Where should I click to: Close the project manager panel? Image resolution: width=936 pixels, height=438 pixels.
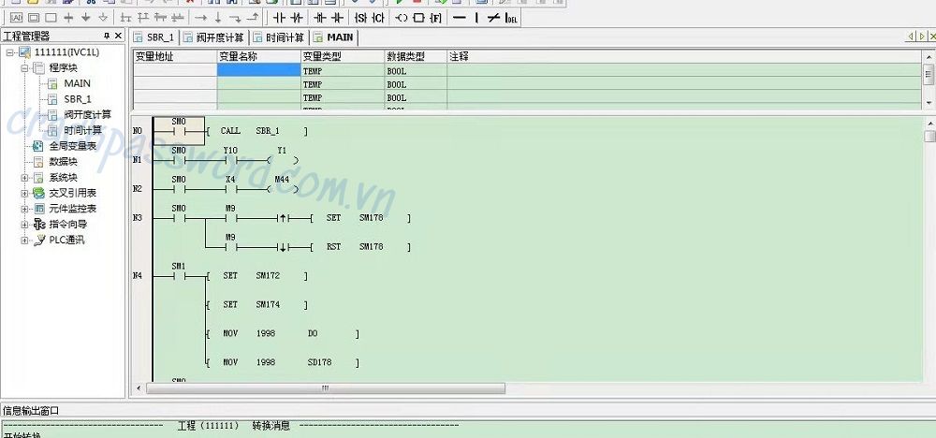click(x=119, y=36)
